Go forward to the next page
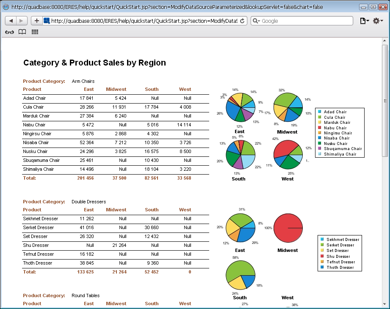Screen dimensions: 390x309 pyautogui.click(x=22, y=21)
